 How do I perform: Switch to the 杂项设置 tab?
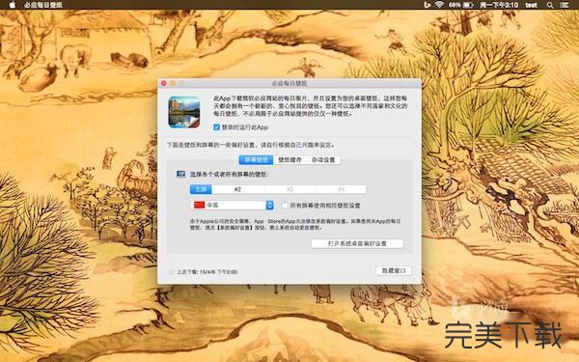click(x=323, y=159)
